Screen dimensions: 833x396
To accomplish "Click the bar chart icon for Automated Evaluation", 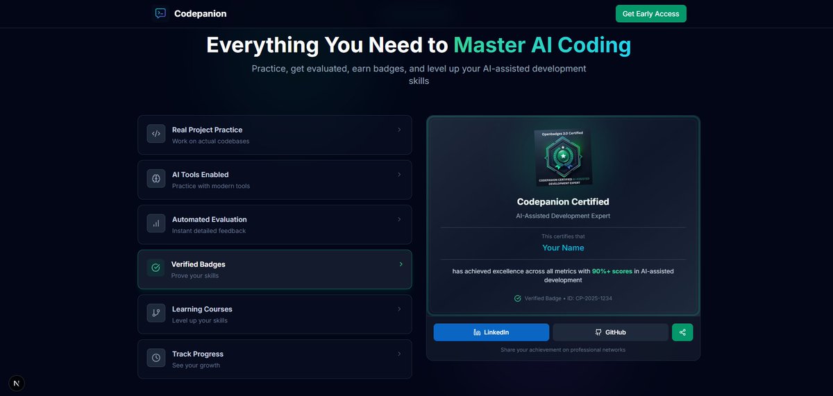I will [156, 223].
